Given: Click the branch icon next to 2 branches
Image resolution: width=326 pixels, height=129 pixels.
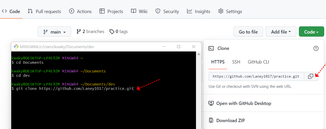Looking at the screenshot, I should (x=79, y=31).
